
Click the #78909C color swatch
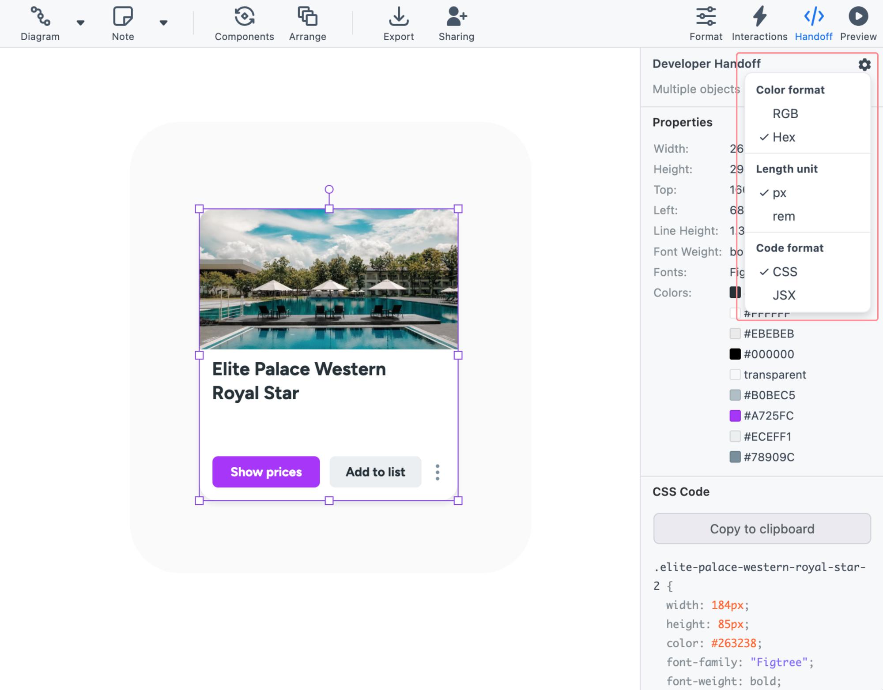(735, 457)
